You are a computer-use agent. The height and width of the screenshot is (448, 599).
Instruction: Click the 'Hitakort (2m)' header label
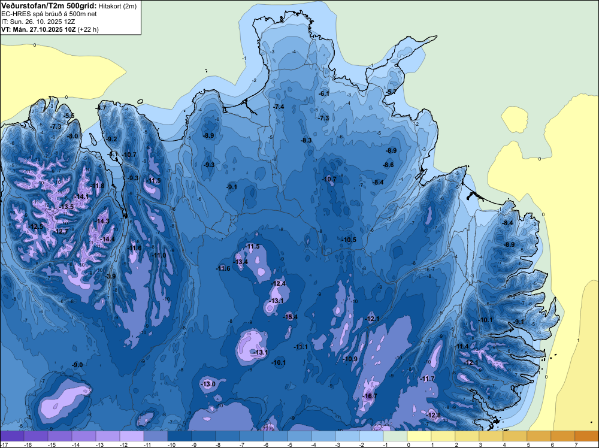pos(117,6)
